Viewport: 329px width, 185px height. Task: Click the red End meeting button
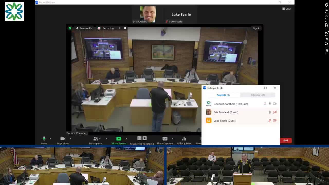(286, 141)
